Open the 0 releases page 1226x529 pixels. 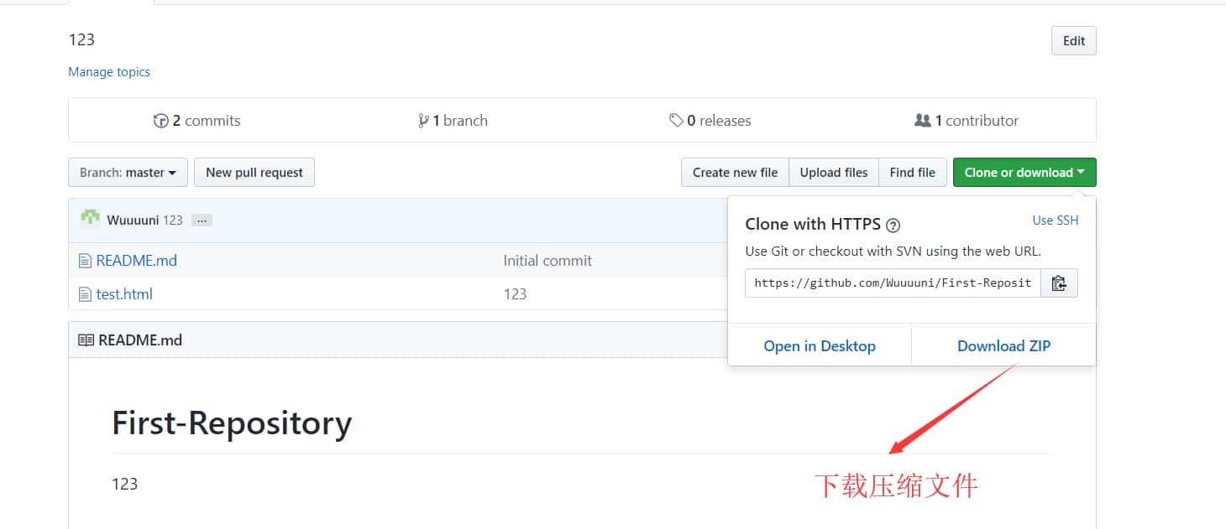(710, 121)
